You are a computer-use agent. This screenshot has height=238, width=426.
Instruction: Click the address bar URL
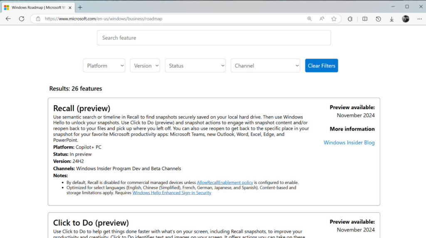104,19
